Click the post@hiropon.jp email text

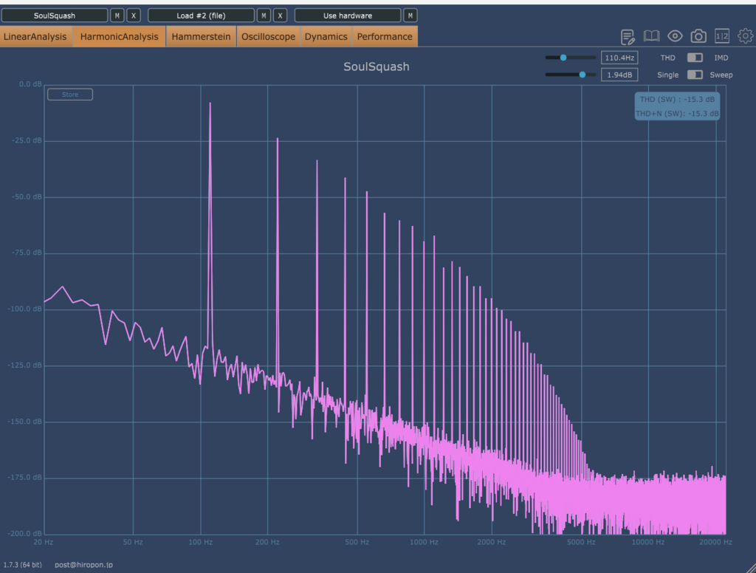click(84, 564)
